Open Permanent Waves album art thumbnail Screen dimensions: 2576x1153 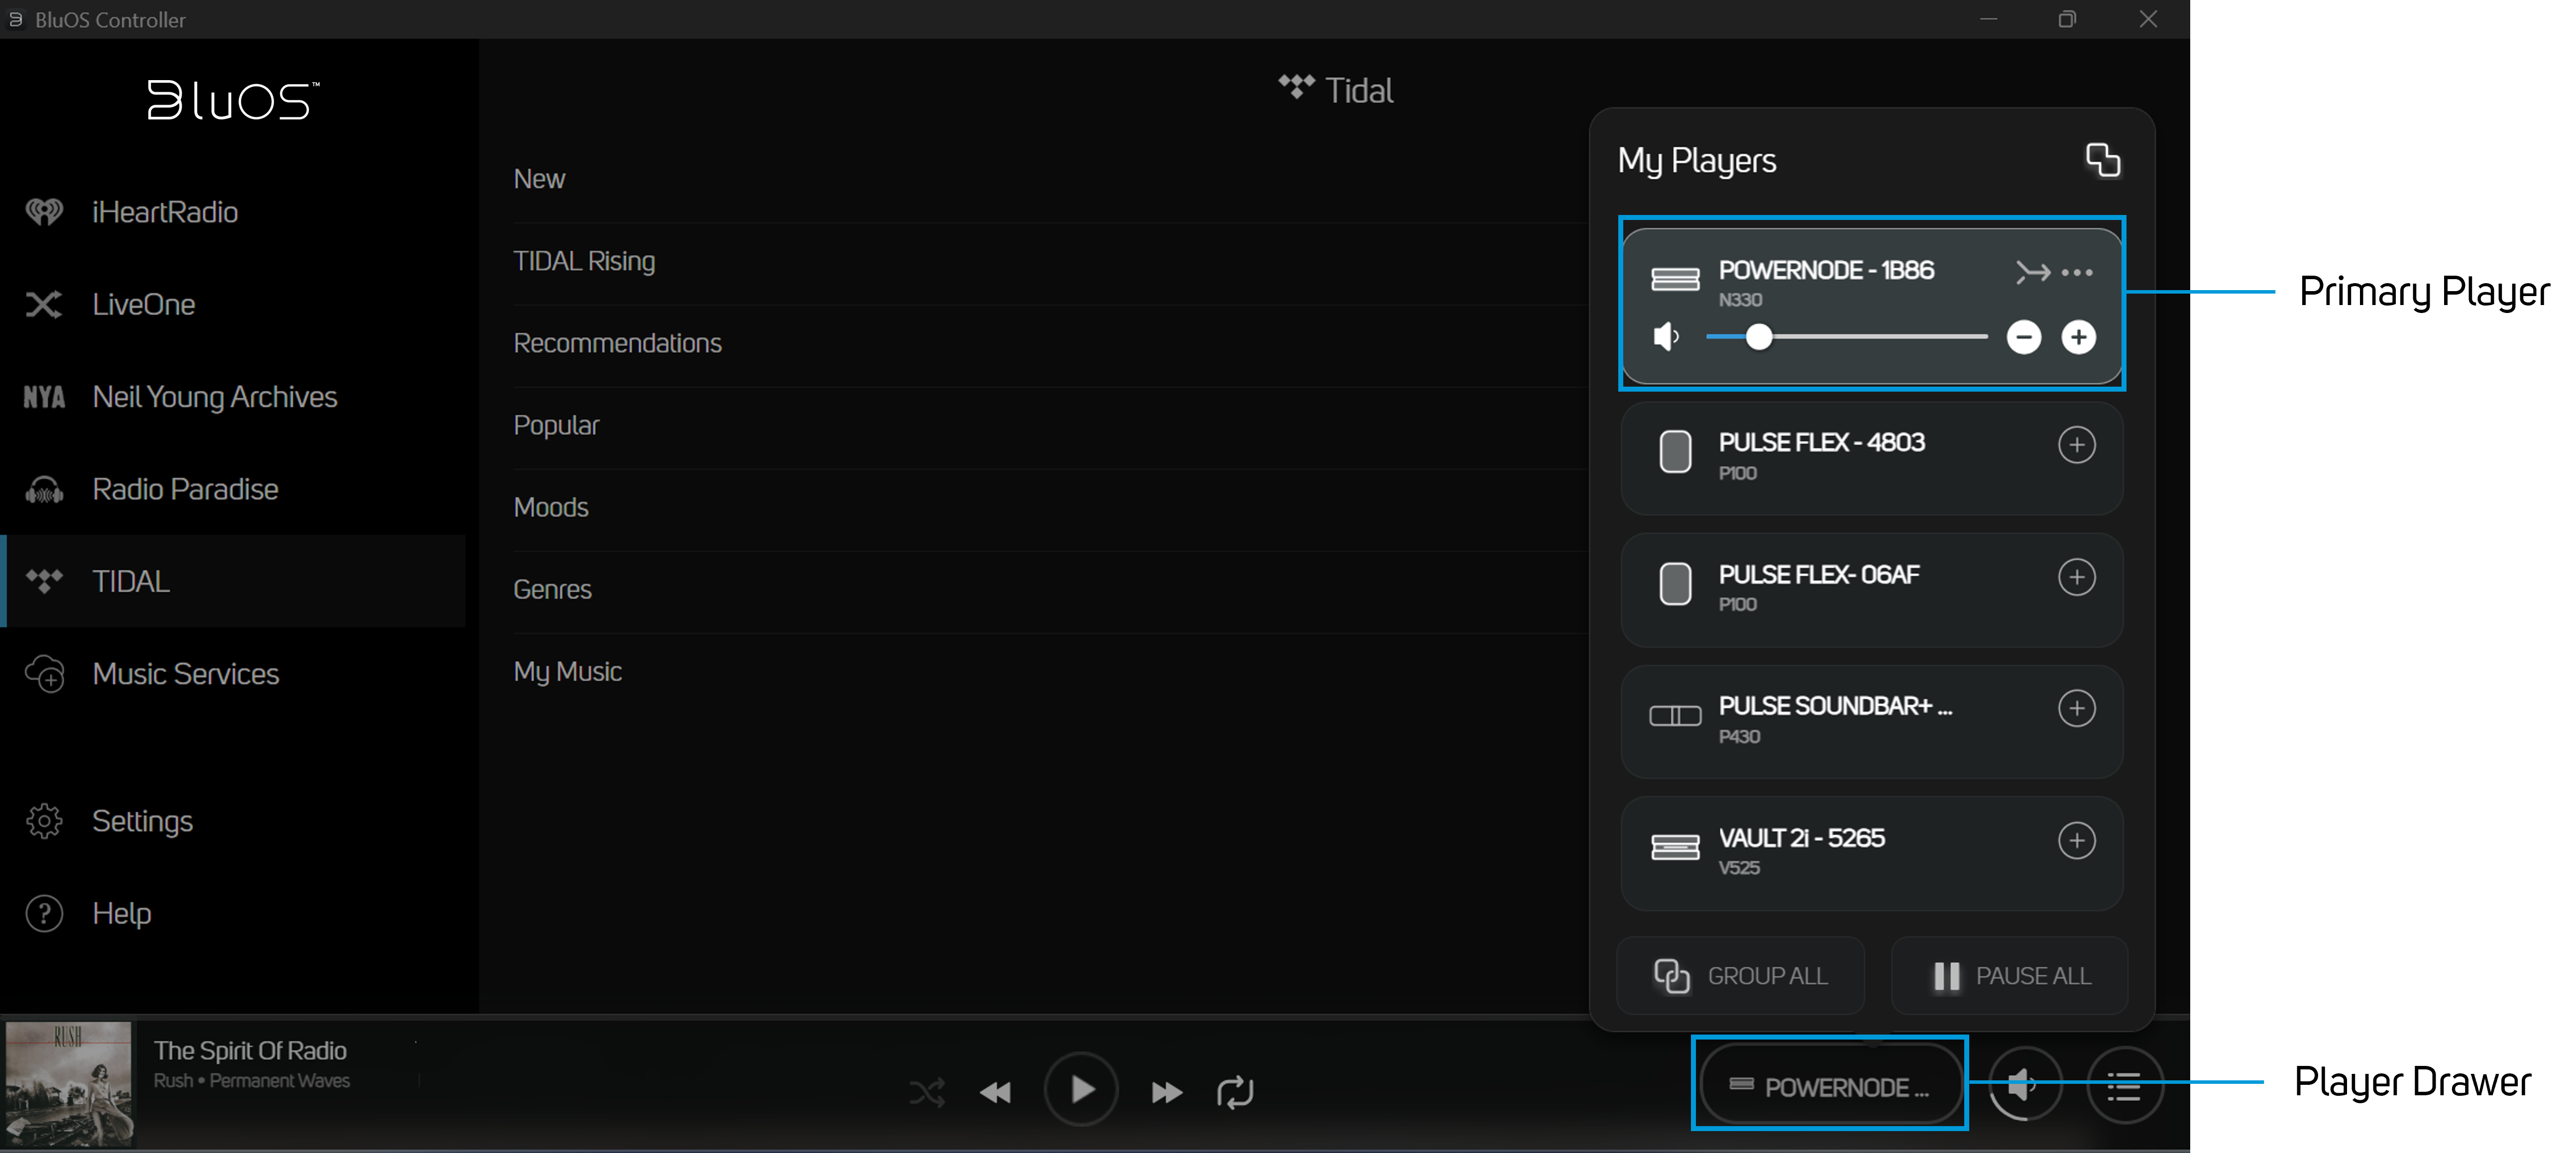coord(69,1084)
